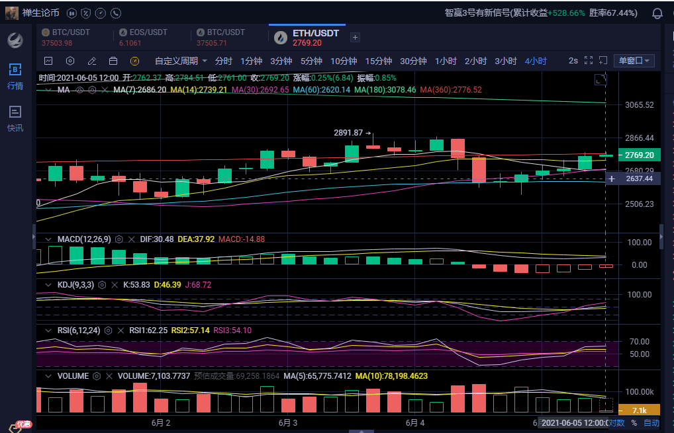Select the 5分钟 timeframe
Screen dimensions: 674x433
[312, 61]
